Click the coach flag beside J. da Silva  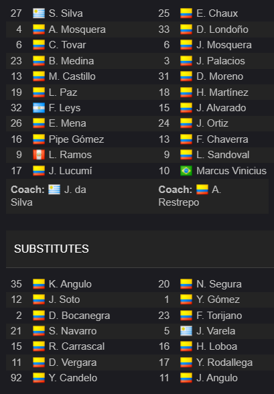54,190
